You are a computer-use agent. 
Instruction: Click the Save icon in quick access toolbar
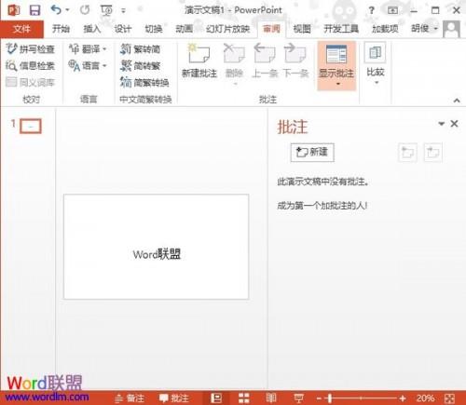pyautogui.click(x=34, y=10)
